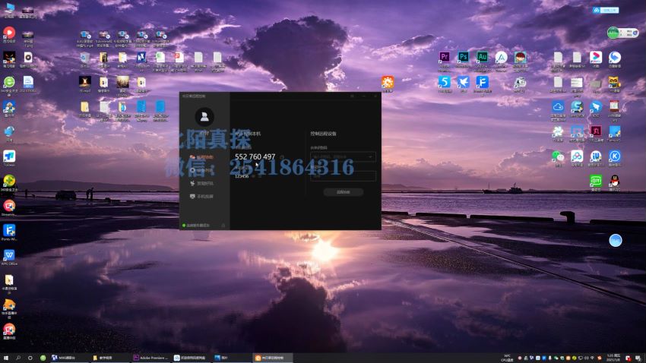
Task: Open the 360 security green icon on desktop
Action: coord(9,181)
